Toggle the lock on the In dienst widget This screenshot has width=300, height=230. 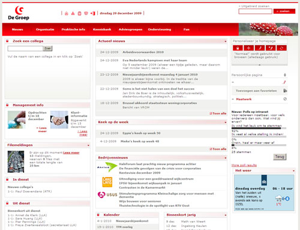click(7, 180)
